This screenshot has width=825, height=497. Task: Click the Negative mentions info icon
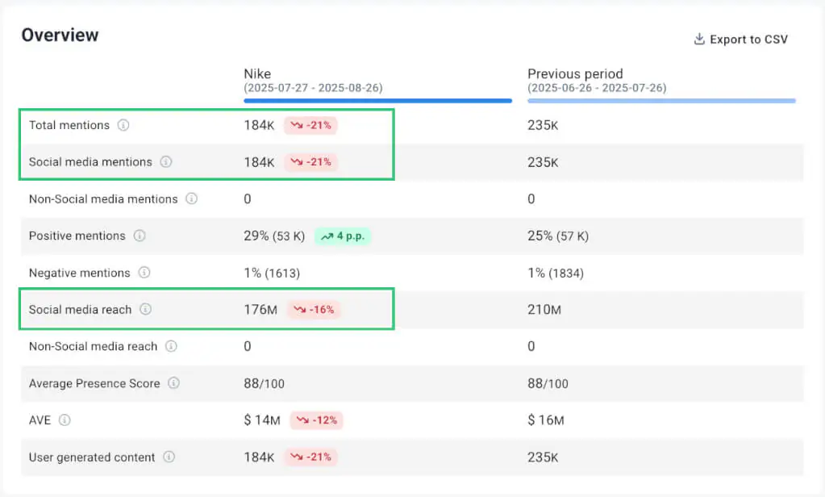click(x=144, y=273)
